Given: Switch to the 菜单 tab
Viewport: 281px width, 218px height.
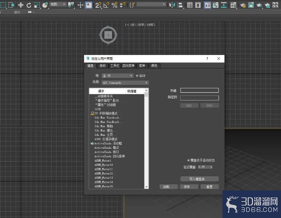Looking at the screenshot, I should pyautogui.click(x=142, y=66).
